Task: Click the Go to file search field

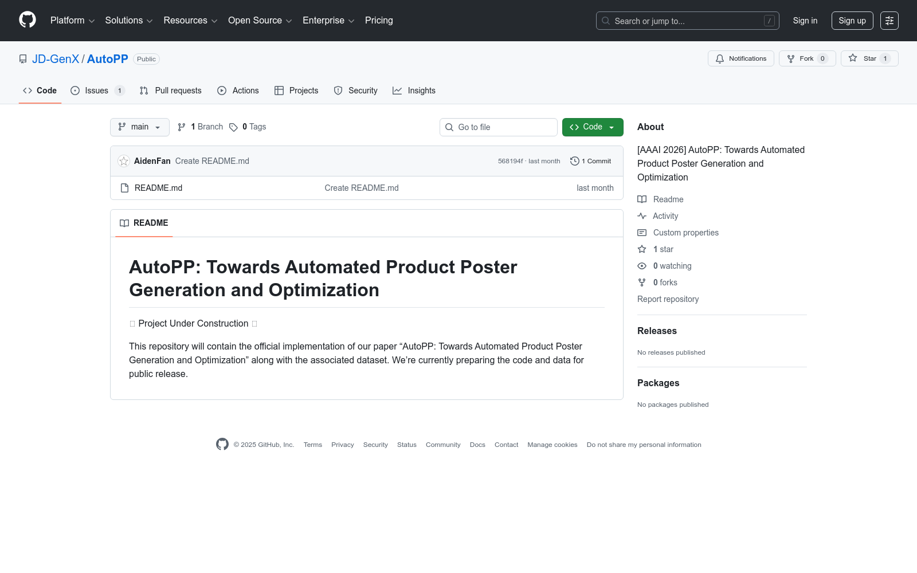Action: coord(499,127)
